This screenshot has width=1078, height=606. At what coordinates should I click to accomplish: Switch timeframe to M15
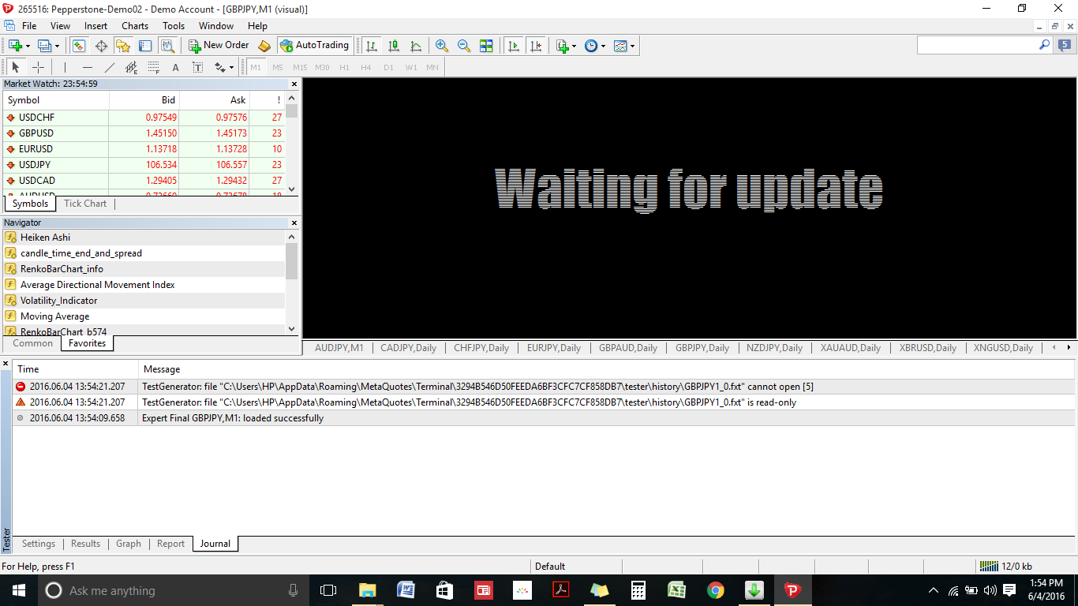300,67
